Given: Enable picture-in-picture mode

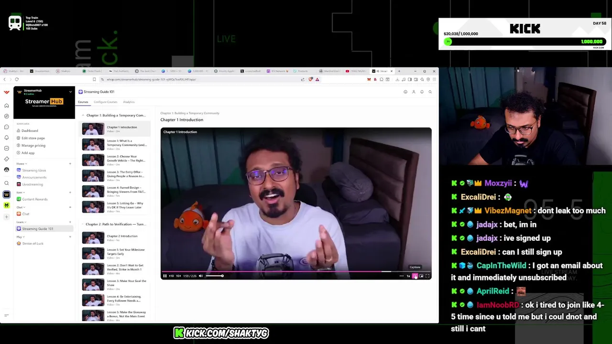Looking at the screenshot, I should click(421, 276).
